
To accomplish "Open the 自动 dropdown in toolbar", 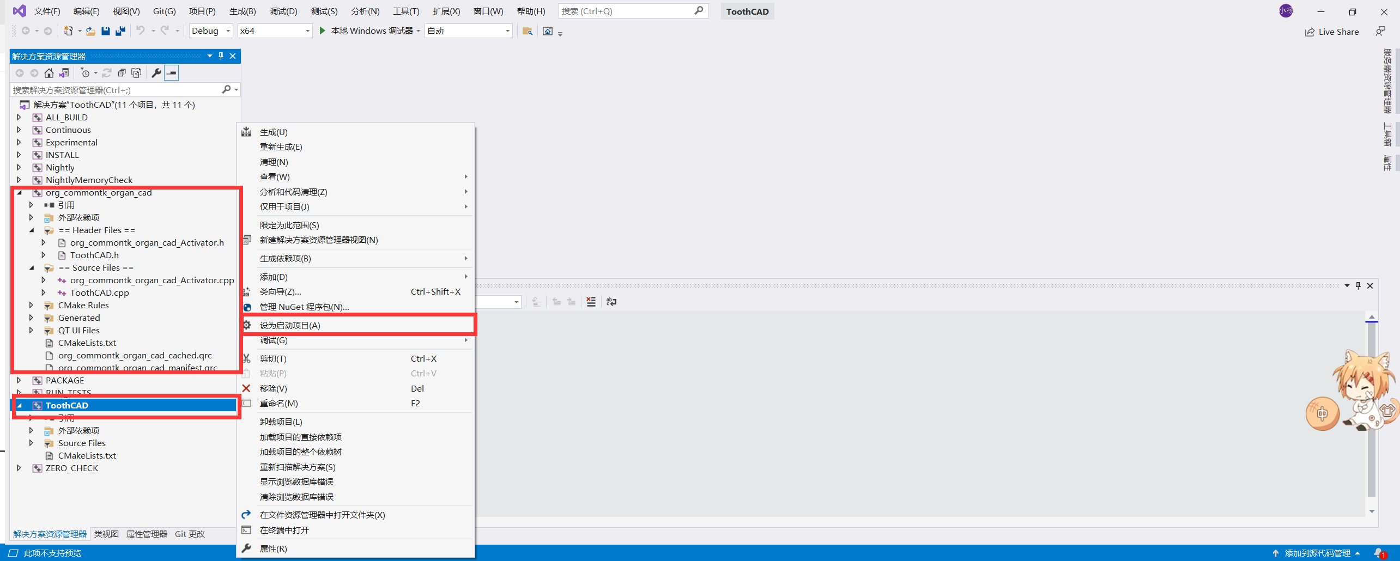I will click(x=469, y=31).
